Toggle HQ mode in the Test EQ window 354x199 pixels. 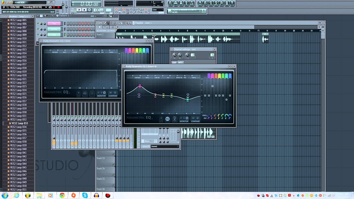85,93
